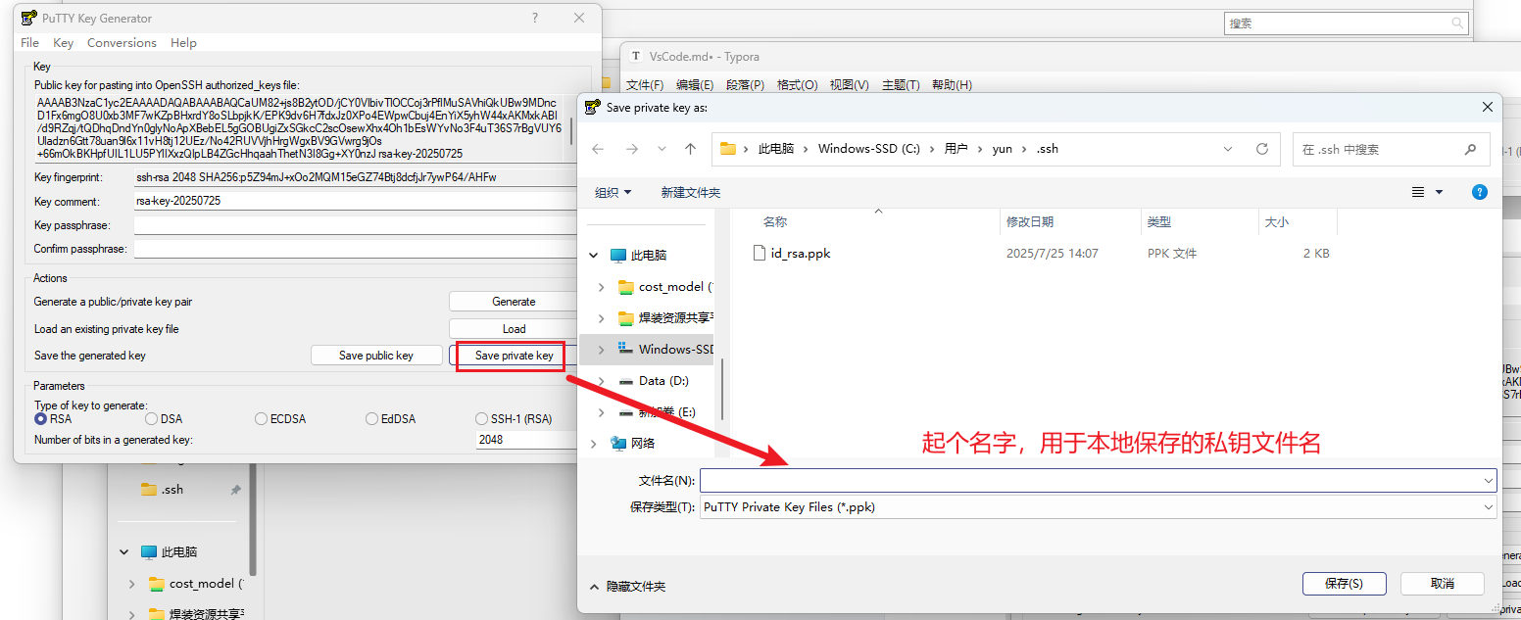The image size is (1521, 620).
Task: Select the DSA key type radio button
Action: tap(151, 419)
